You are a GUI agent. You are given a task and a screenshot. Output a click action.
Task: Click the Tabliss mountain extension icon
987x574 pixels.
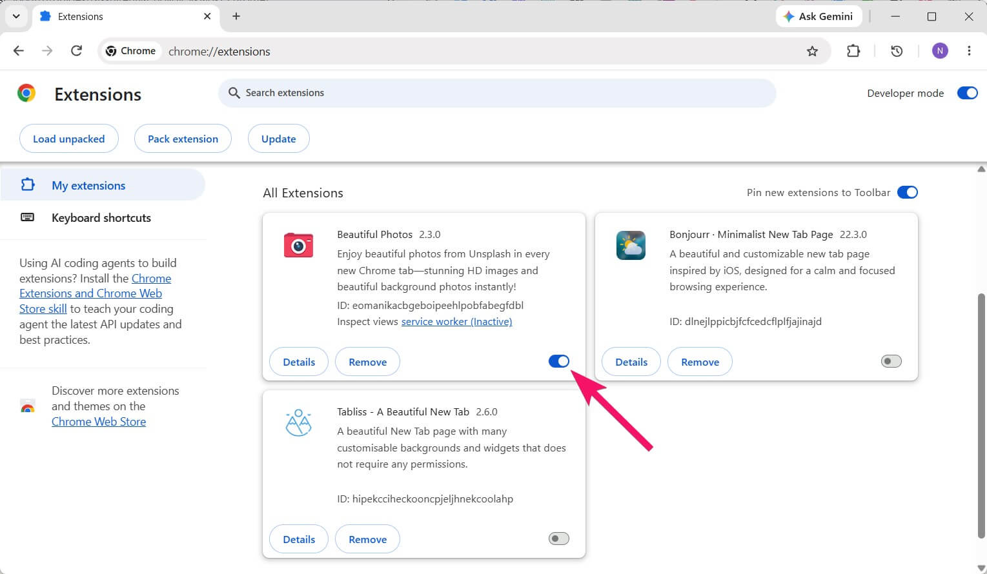(298, 422)
